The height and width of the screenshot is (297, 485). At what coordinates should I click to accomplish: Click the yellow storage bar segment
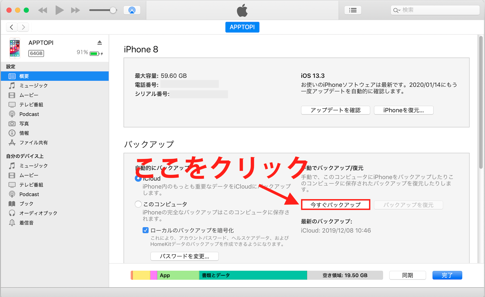point(141,275)
